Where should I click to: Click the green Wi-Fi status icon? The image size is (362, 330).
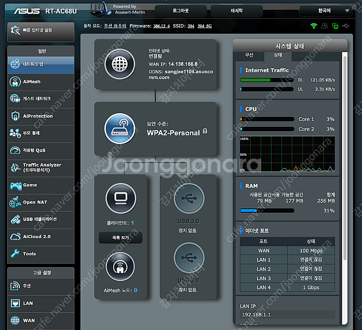tap(314, 26)
